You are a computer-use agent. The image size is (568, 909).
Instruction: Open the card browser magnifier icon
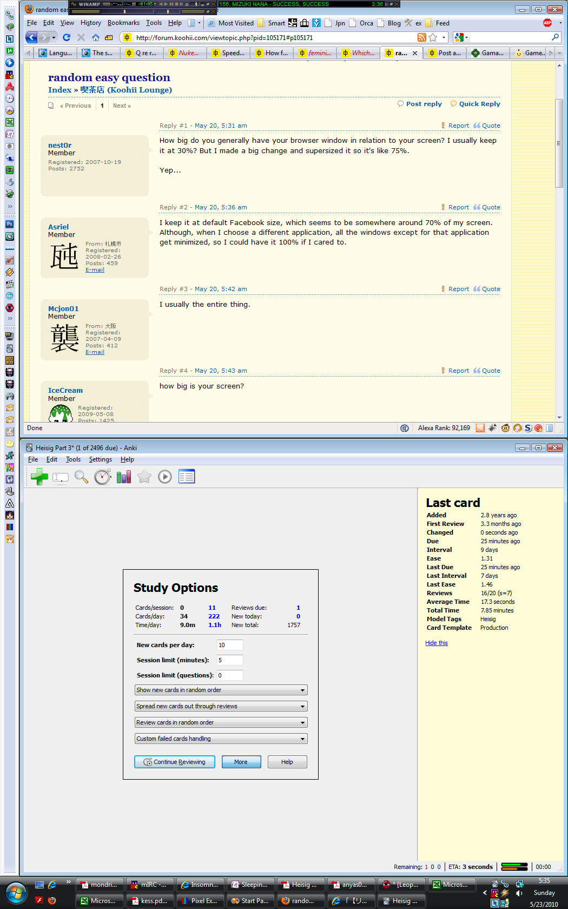pyautogui.click(x=81, y=477)
